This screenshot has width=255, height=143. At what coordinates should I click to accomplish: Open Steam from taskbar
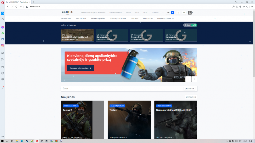click(27, 141)
